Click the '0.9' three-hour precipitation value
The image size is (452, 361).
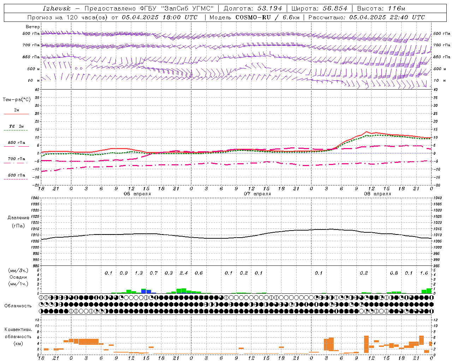click(x=124, y=273)
